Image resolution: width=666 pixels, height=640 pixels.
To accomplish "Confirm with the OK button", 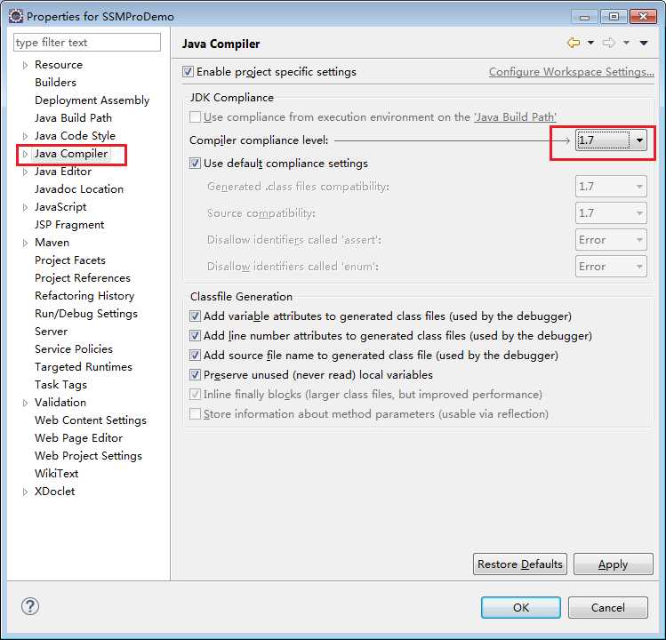I will pos(521,607).
